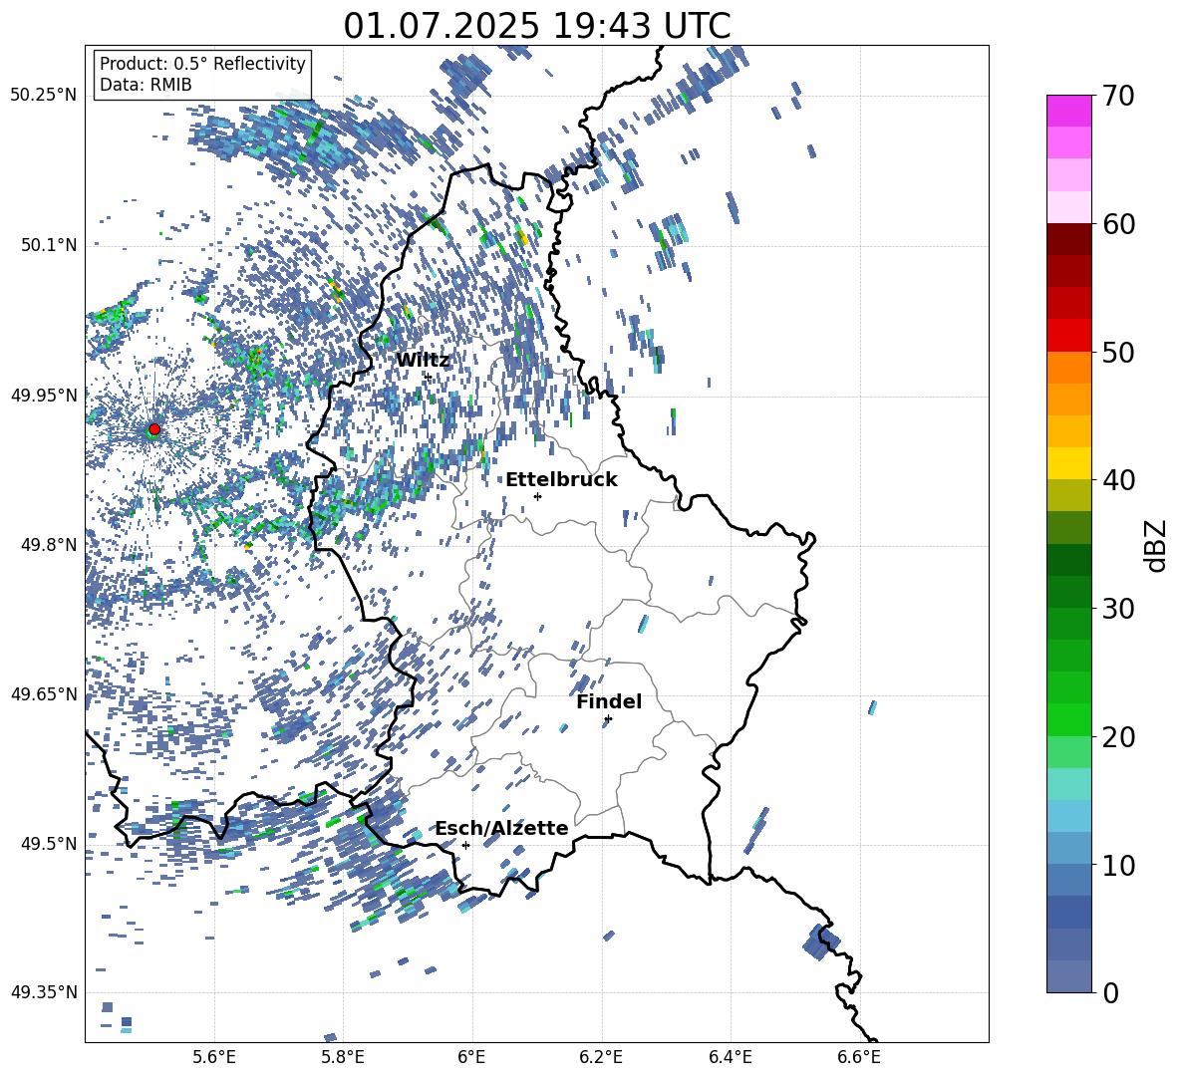The height and width of the screenshot is (1077, 1180).
Task: Click the 49.5°N latitude label
Action: tap(48, 843)
